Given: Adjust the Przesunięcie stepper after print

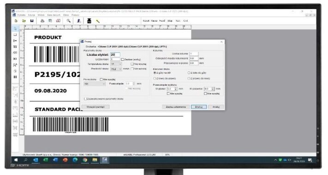Looking at the screenshot, I should tap(134, 83).
